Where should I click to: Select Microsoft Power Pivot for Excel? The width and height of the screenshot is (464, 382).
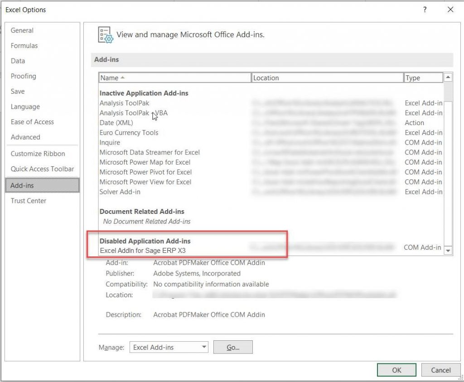pos(271,172)
